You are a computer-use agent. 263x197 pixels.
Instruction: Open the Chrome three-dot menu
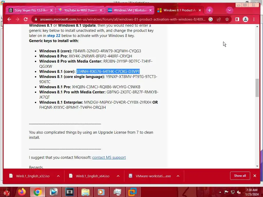click(254, 19)
